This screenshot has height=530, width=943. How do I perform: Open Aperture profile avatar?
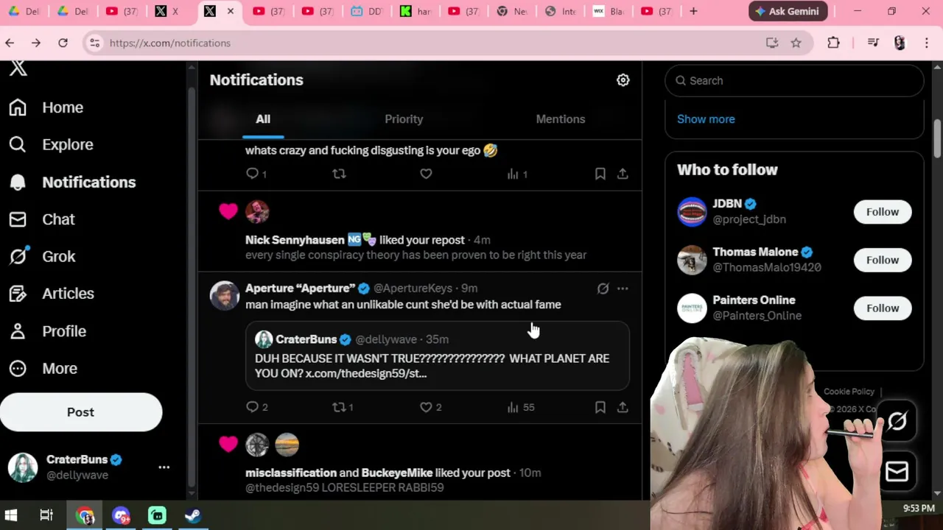tap(225, 296)
